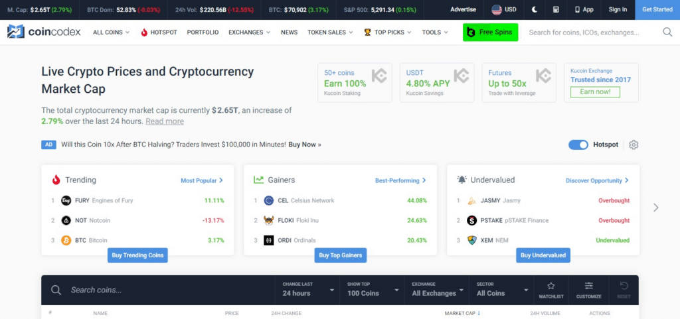This screenshot has height=319, width=680.
Task: Click the Gainers chart icon
Action: (x=259, y=180)
